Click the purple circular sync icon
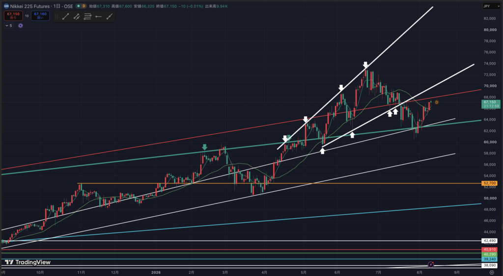Viewport: 503px width, 276px height. 21,25
